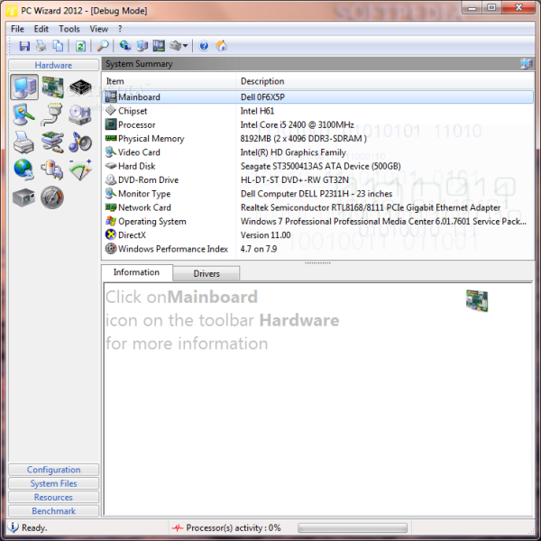Open the ? help menu
Image resolution: width=541 pixels, height=541 pixels.
120,29
